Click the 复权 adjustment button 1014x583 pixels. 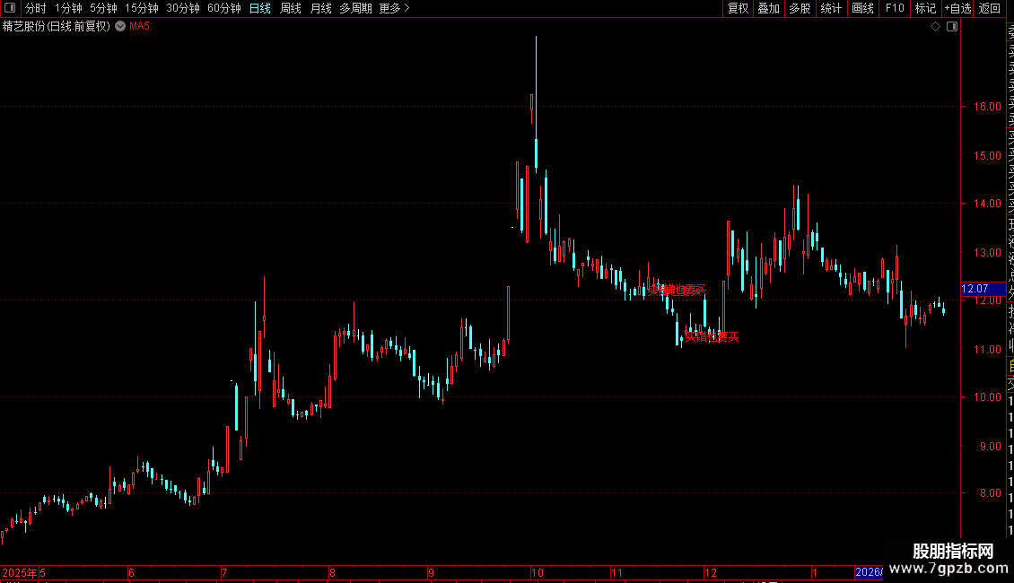pos(738,8)
